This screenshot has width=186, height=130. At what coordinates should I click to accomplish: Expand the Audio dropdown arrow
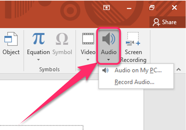coord(109,60)
